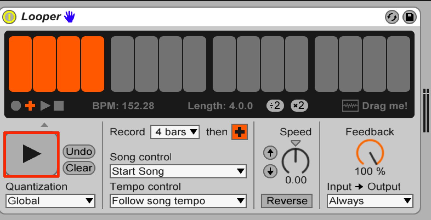
Task: Open the Tempo control dropdown
Action: pyautogui.click(x=178, y=201)
